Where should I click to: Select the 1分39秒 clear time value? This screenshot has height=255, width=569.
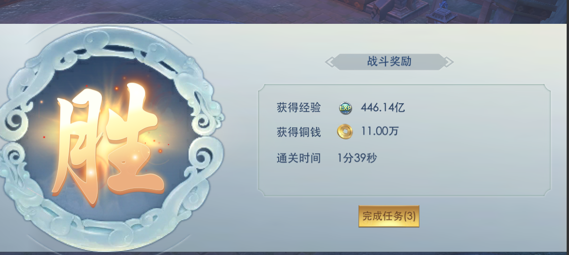(x=357, y=158)
